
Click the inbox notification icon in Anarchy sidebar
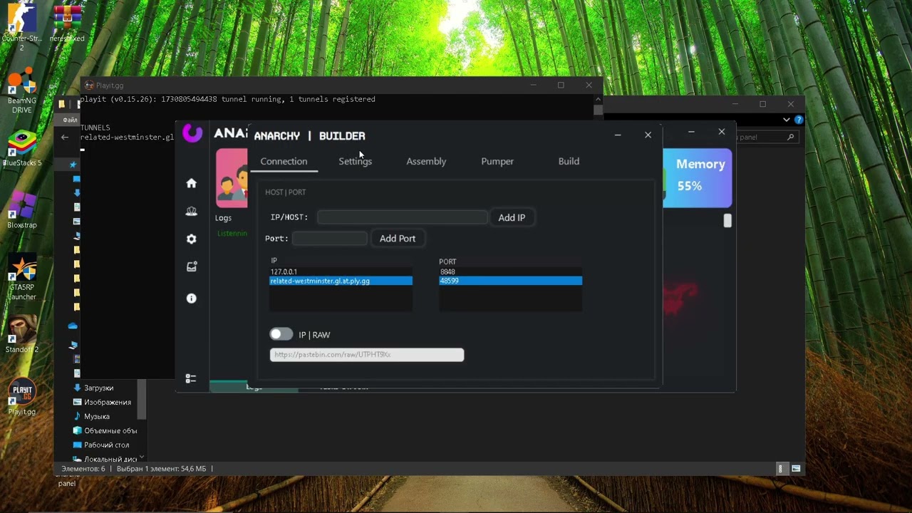point(191,266)
